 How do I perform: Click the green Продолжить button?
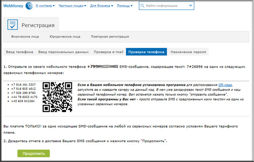pyautogui.click(x=34, y=153)
